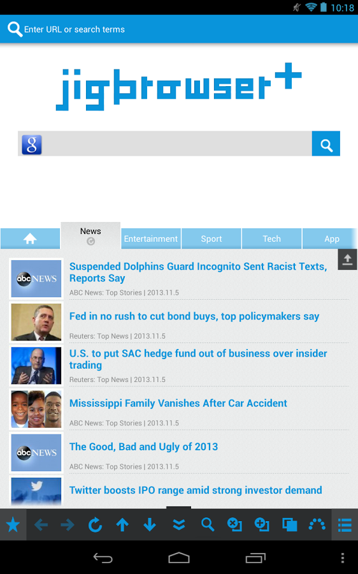The height and width of the screenshot is (574, 358).
Task: Open the Suspended Dolphins Guard Incognito story
Action: tap(198, 272)
